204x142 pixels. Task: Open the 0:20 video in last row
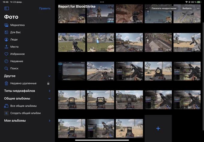tap(129, 128)
